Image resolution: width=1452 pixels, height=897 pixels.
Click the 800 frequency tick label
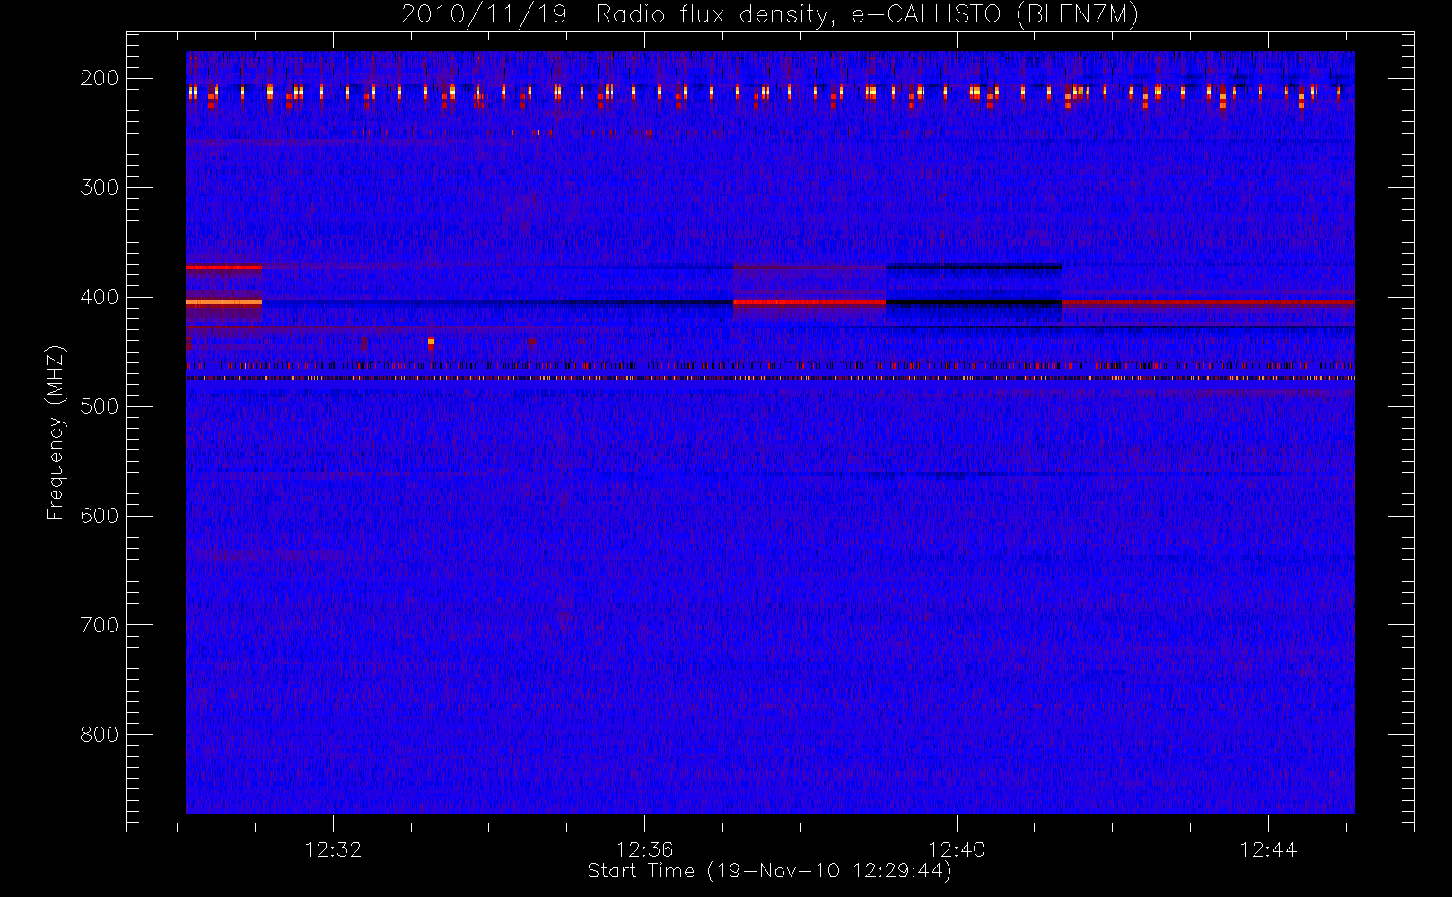[x=100, y=735]
